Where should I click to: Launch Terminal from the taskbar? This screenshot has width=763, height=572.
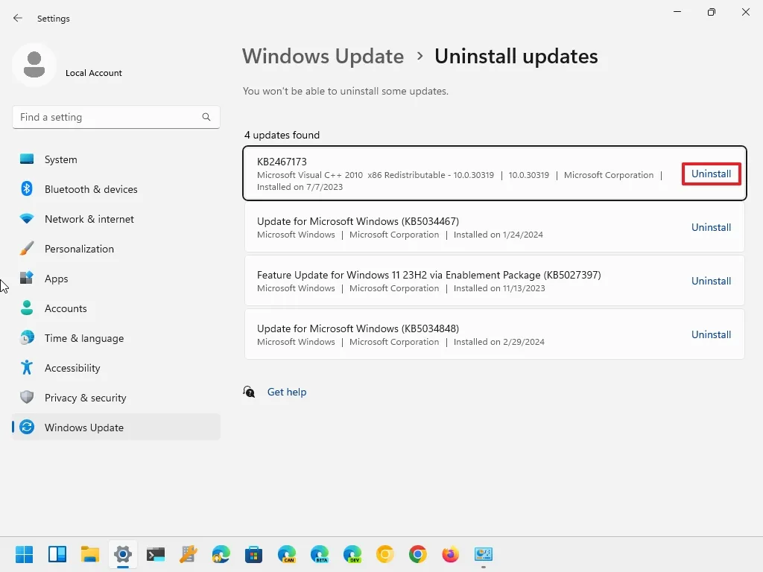(x=156, y=554)
